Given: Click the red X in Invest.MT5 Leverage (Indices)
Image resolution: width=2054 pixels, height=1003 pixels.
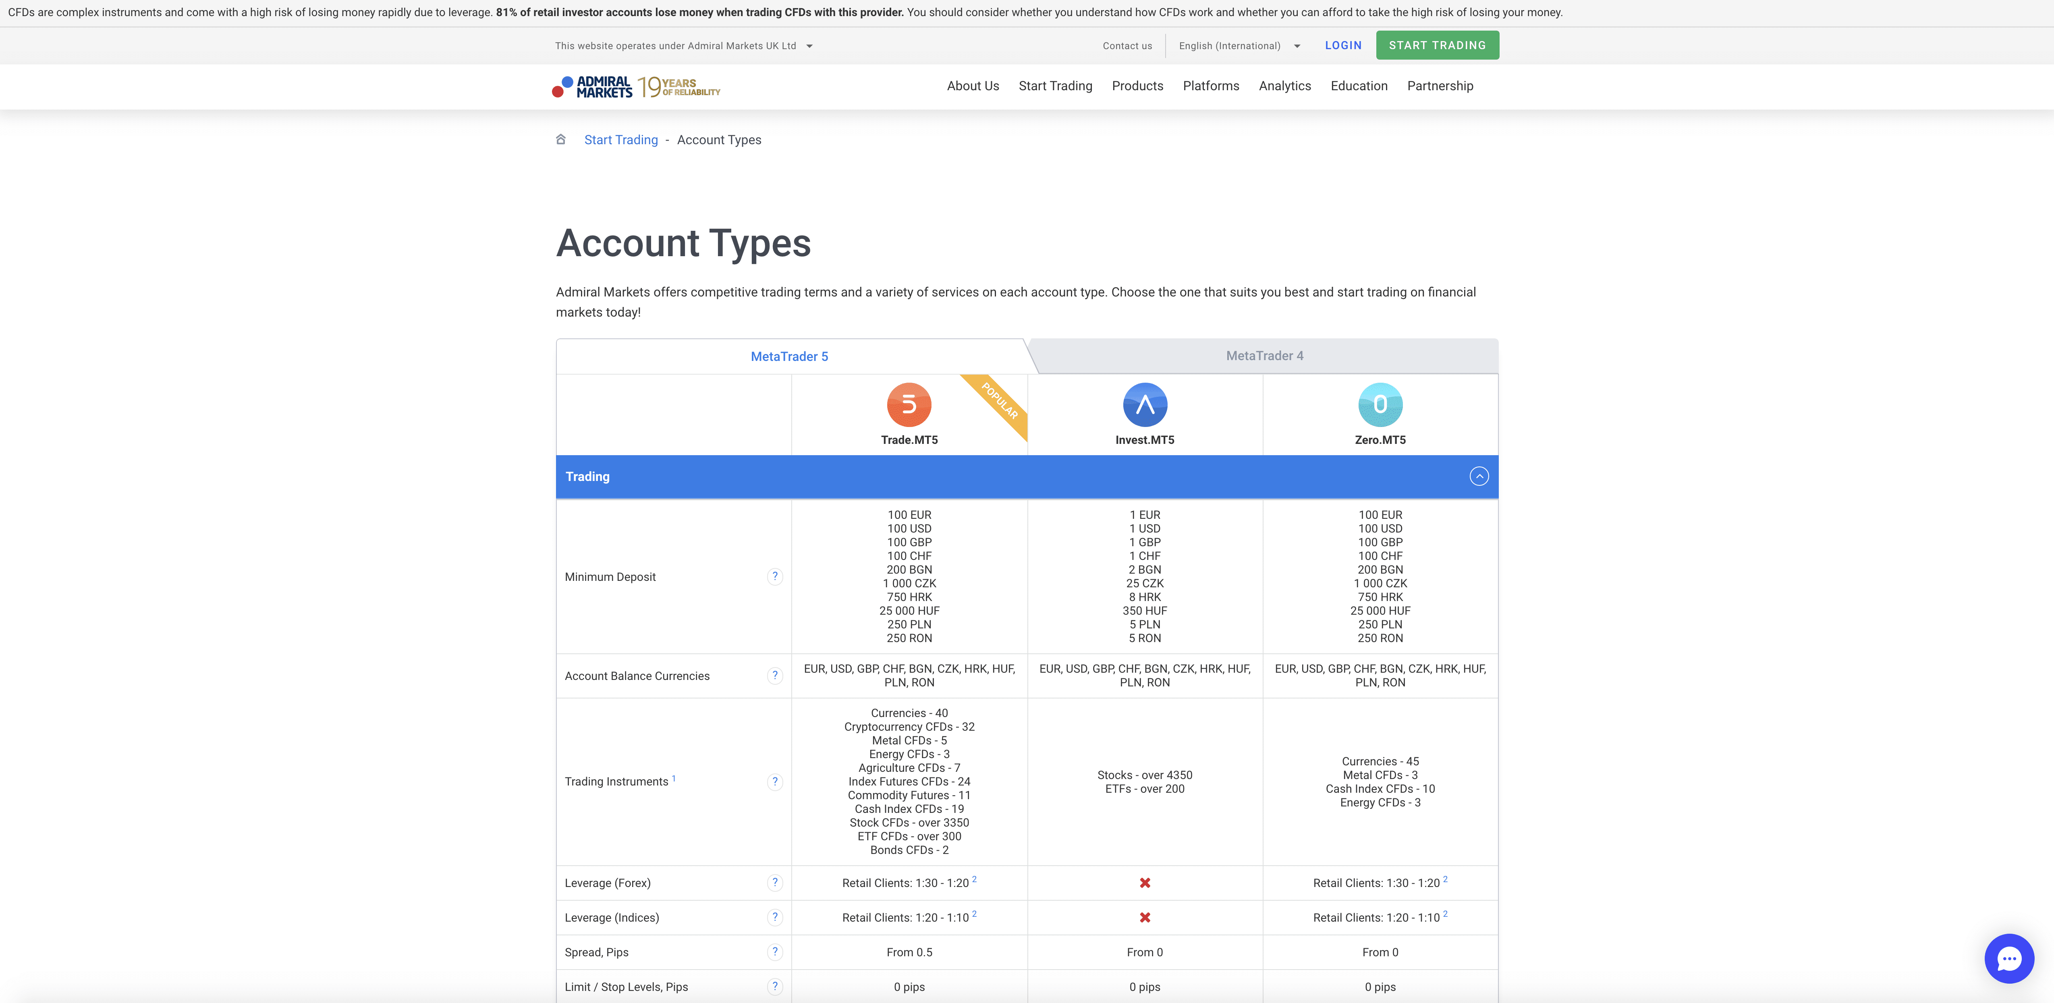Looking at the screenshot, I should click(1145, 918).
